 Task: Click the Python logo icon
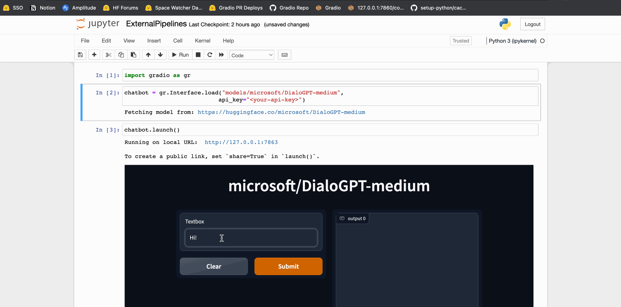505,24
